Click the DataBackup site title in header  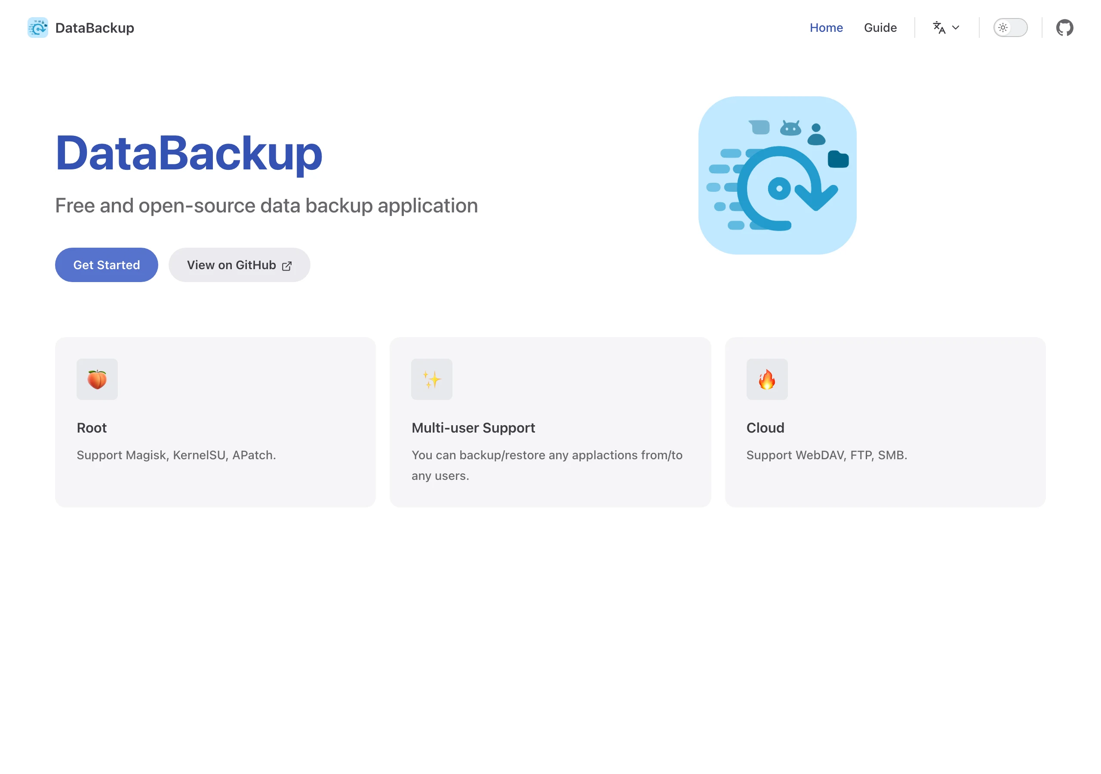(x=95, y=28)
